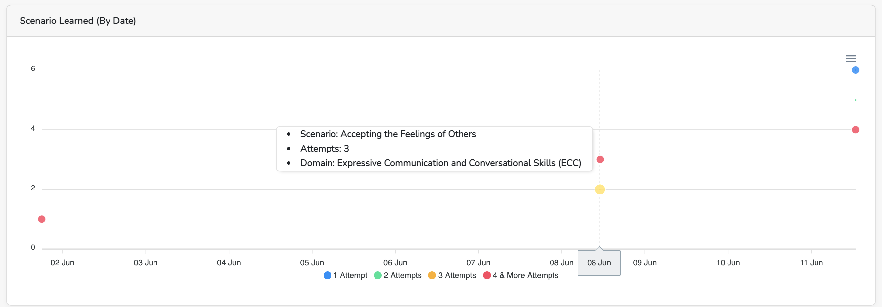Select the red data point near 02 Jun
This screenshot has width=882, height=307.
click(x=42, y=219)
